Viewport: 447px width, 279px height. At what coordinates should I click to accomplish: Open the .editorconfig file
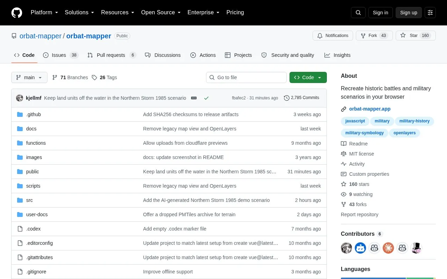(x=39, y=243)
